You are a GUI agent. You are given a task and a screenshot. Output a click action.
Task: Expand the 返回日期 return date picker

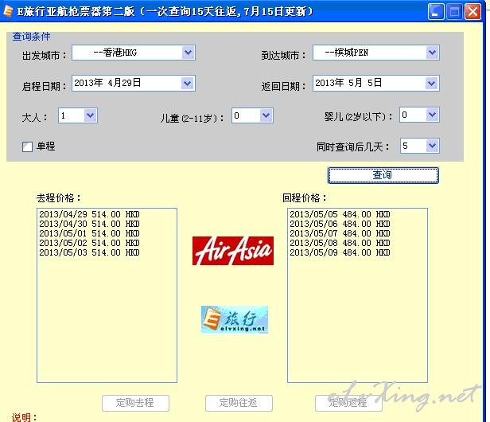[x=432, y=84]
